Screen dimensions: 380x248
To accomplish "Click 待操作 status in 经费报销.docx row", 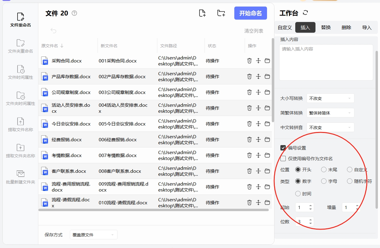I will [x=212, y=139].
